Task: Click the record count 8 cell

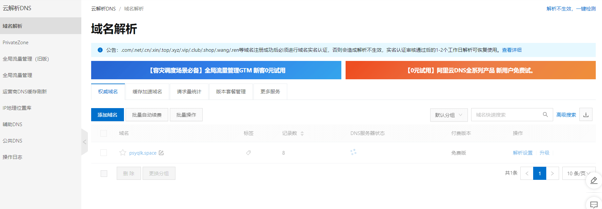Action: tap(284, 153)
